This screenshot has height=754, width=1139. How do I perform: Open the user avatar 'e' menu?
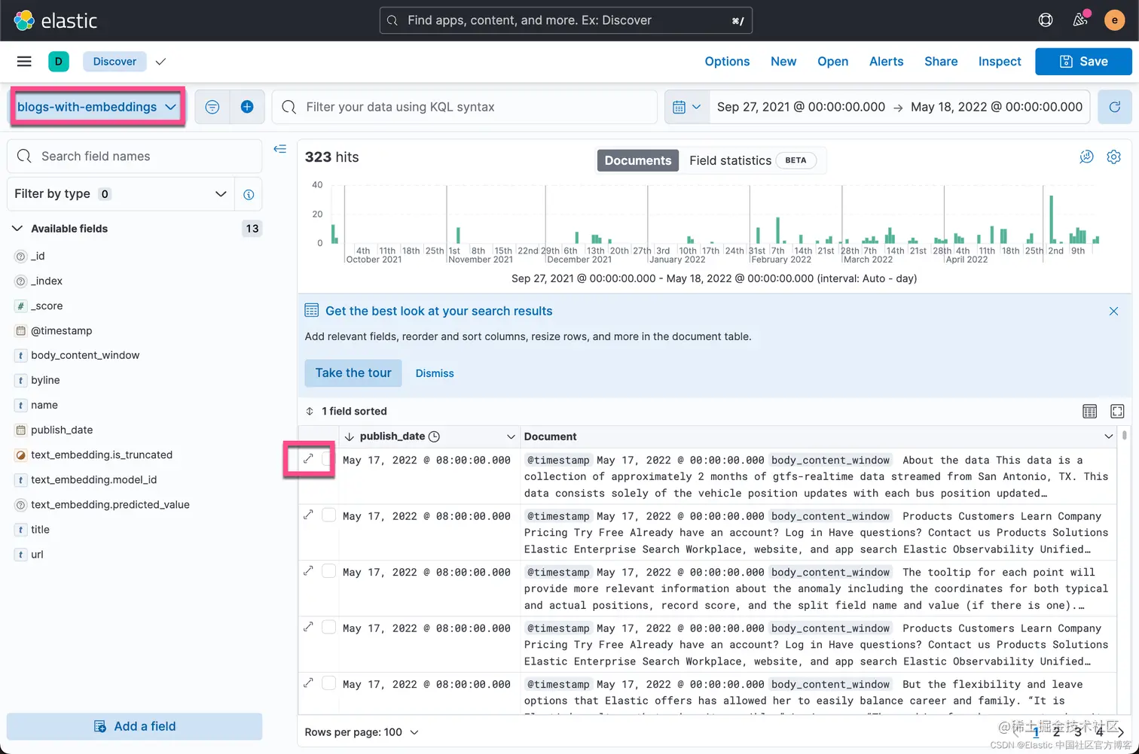(1114, 20)
